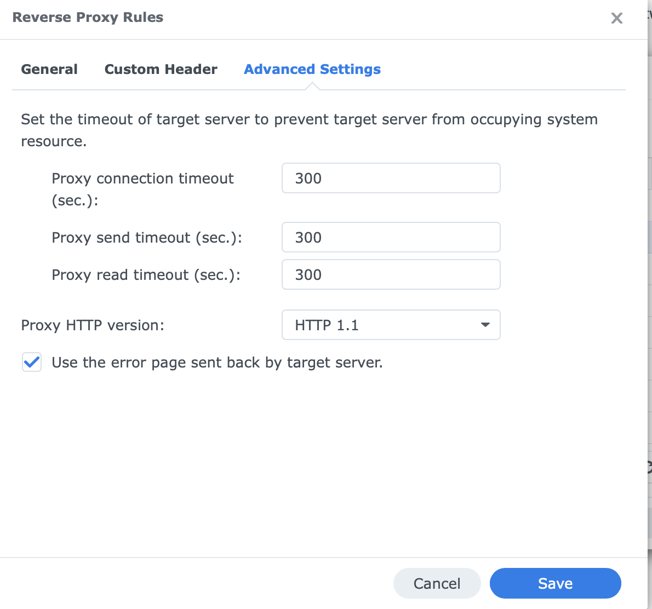Cancel the reverse proxy configuration

437,583
